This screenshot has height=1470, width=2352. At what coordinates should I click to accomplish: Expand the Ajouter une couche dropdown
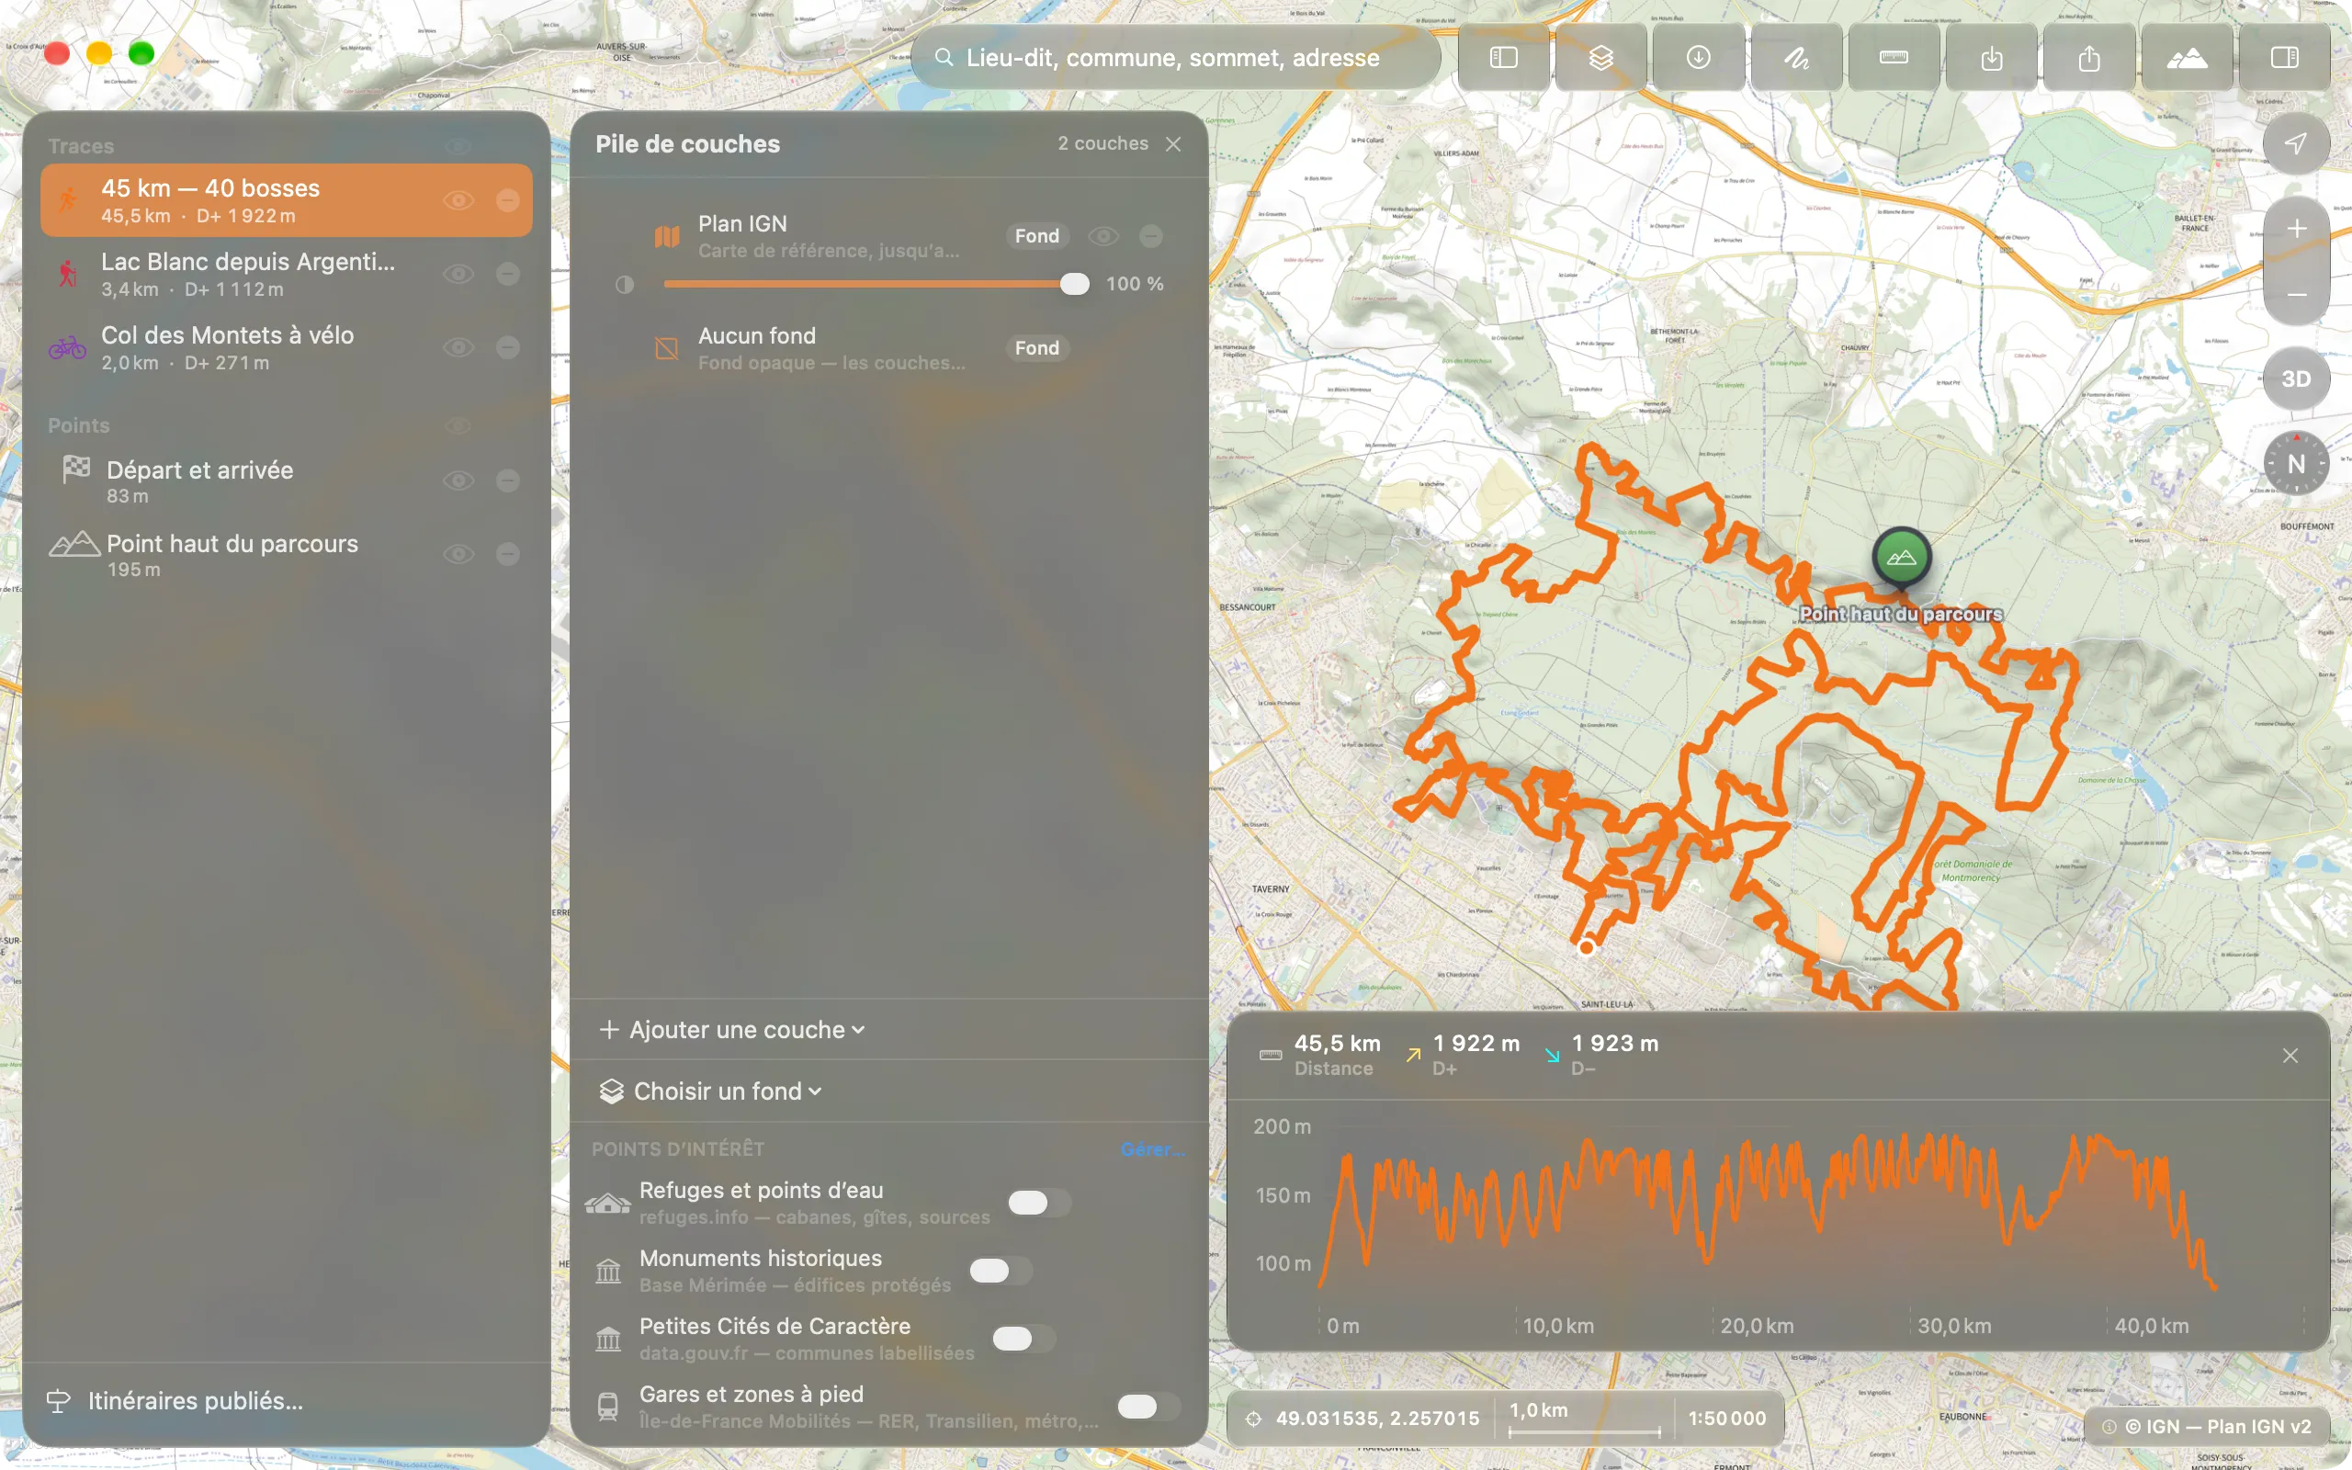[732, 1030]
